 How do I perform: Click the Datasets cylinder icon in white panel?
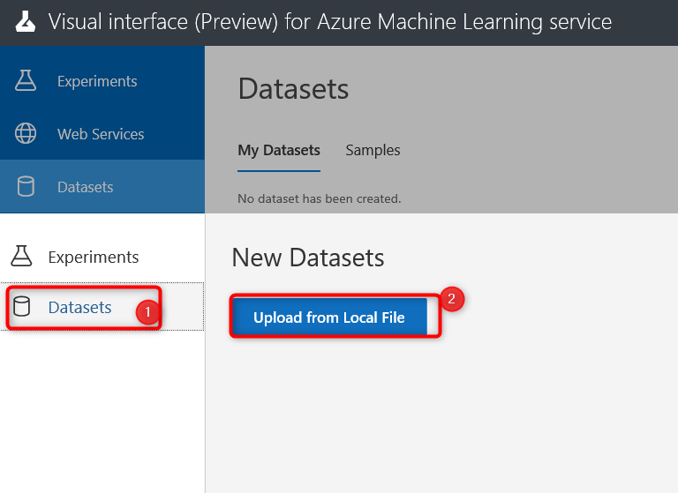click(22, 308)
